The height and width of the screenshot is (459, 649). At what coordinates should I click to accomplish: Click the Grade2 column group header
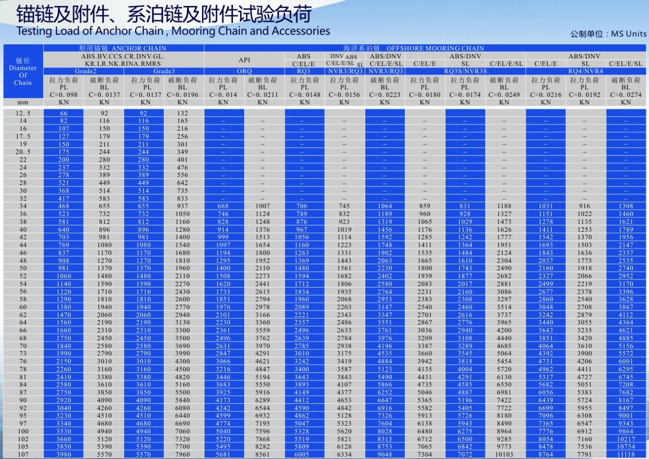pyautogui.click(x=85, y=71)
